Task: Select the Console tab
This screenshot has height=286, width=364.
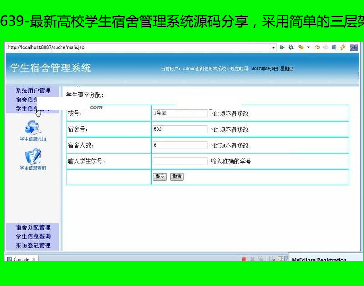Action: (21, 259)
